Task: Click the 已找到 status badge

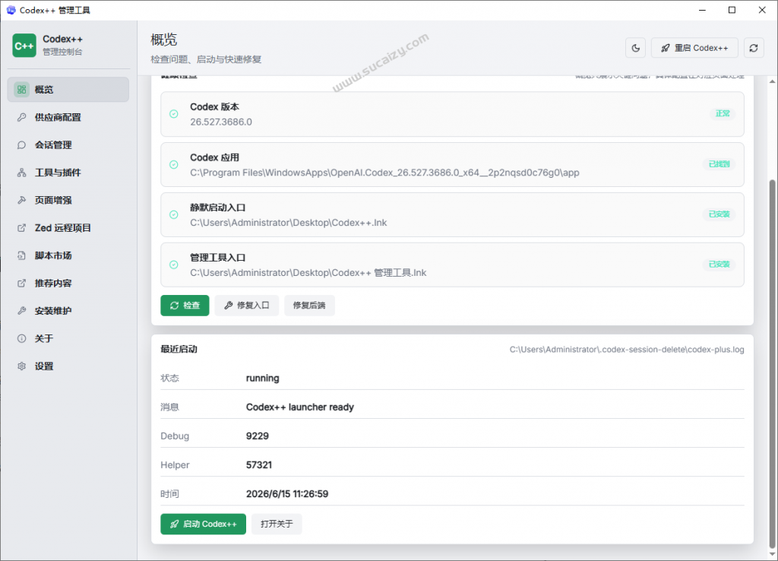Action: point(719,164)
